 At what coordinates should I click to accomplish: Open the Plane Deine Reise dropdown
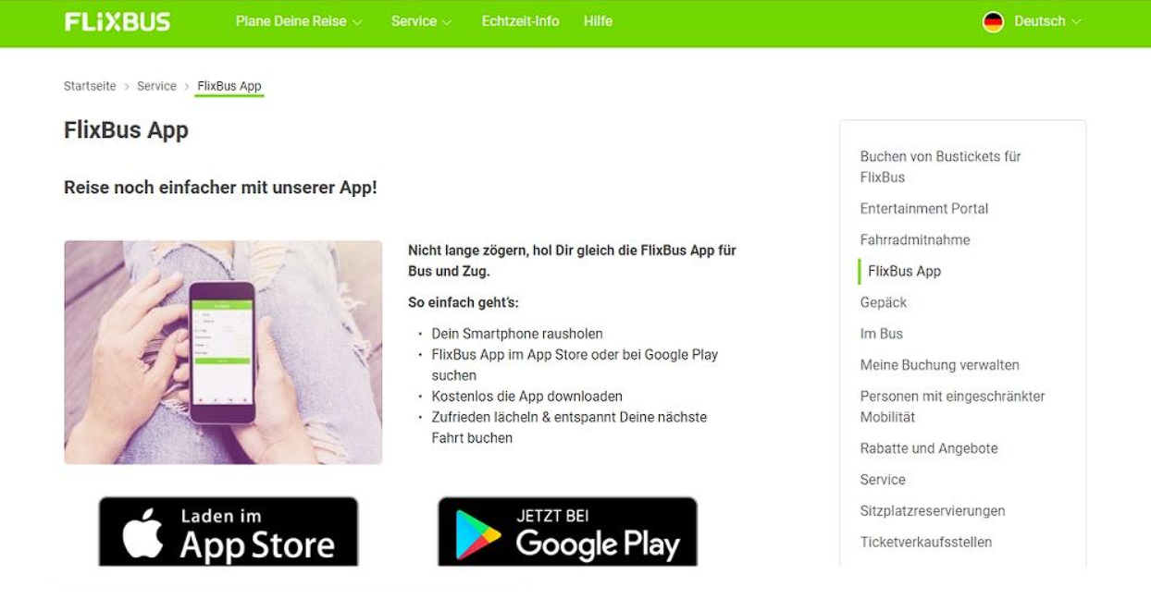[x=299, y=21]
